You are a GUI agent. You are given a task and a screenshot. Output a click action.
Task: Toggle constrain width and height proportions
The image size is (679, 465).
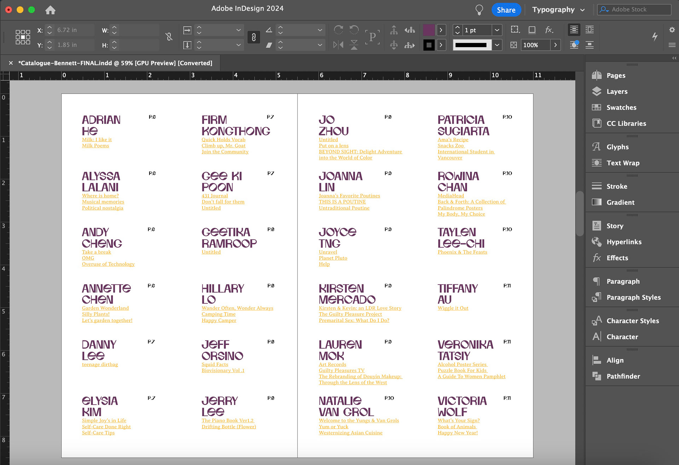pos(169,37)
